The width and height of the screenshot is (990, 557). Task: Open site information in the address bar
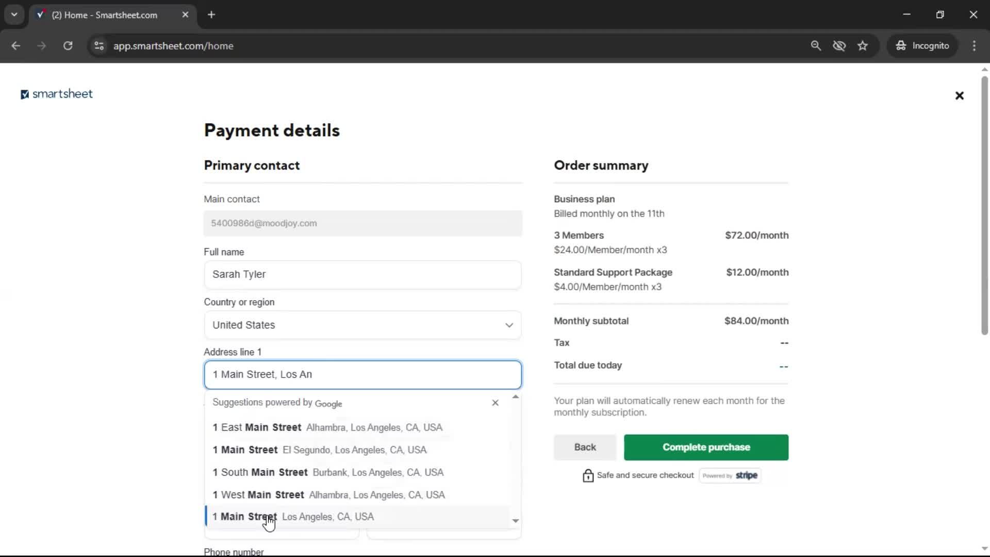pyautogui.click(x=99, y=46)
